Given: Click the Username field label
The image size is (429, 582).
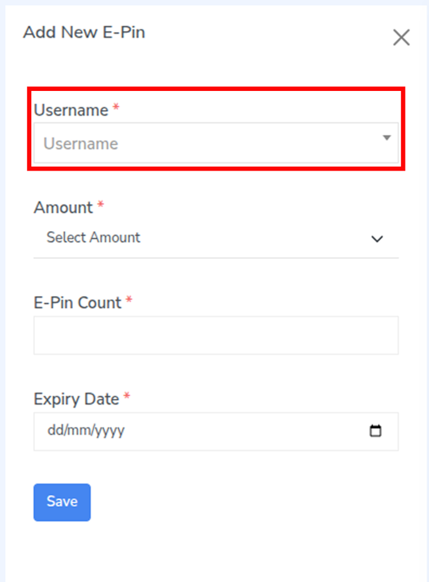Looking at the screenshot, I should (x=71, y=110).
